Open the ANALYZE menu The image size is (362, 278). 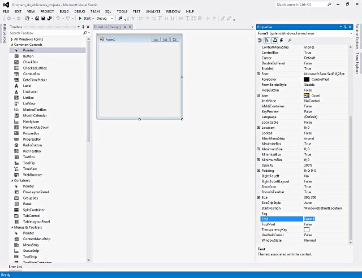click(153, 11)
